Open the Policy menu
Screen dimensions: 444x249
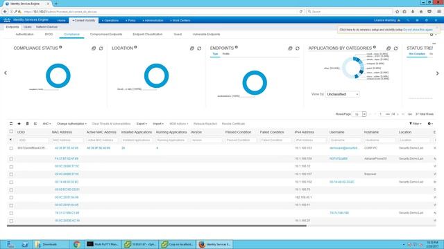pyautogui.click(x=130, y=20)
